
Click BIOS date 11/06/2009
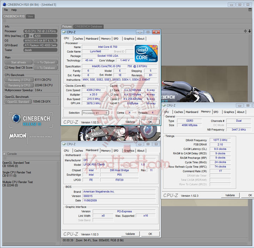point(119,200)
